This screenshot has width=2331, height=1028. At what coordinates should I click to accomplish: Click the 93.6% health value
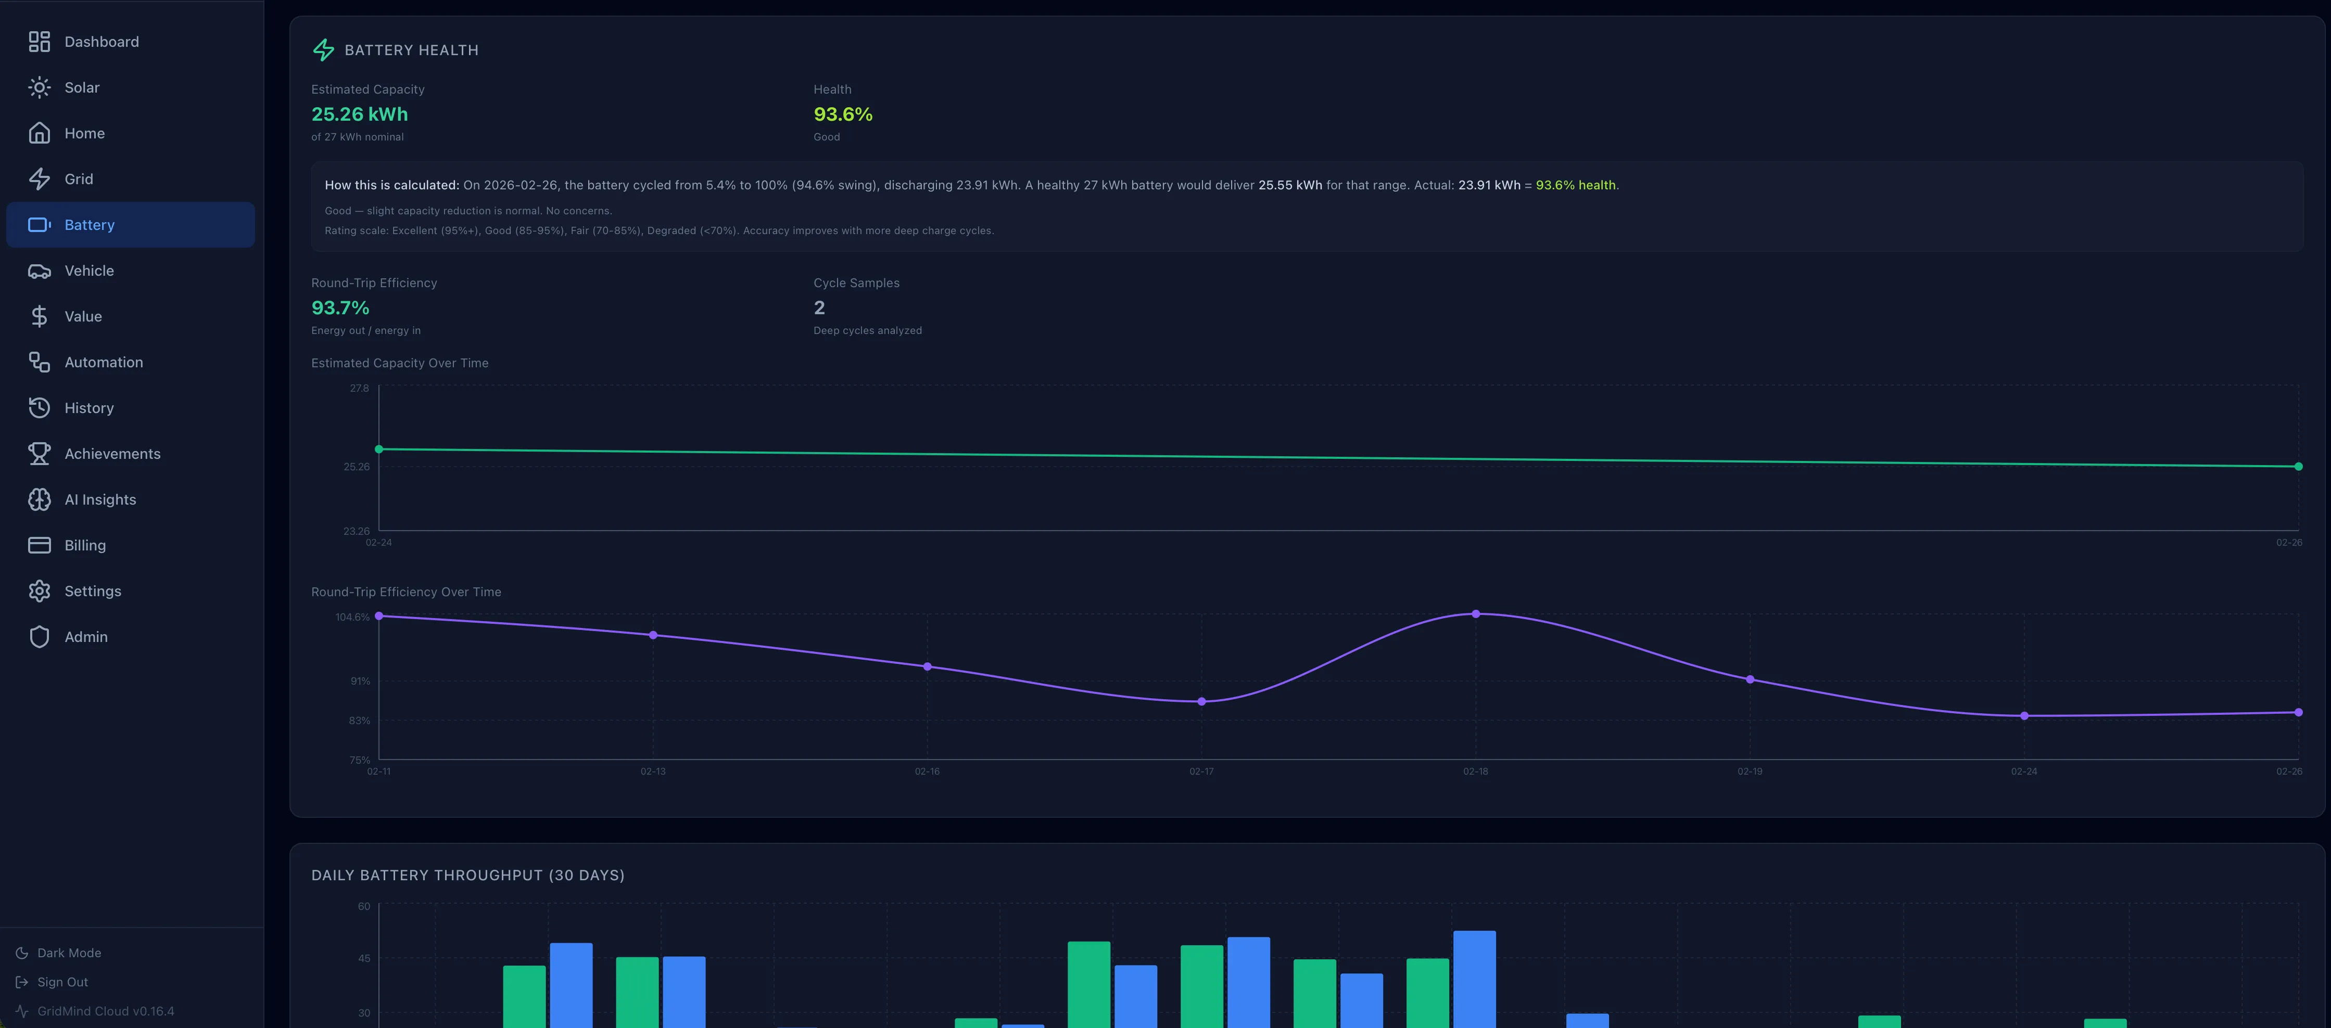point(842,115)
